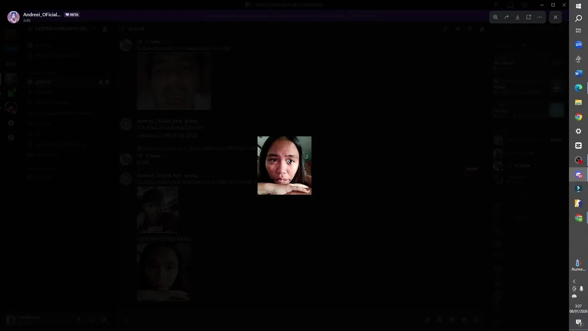Click the MITA server tag badge
588x331 pixels.
pos(72,15)
